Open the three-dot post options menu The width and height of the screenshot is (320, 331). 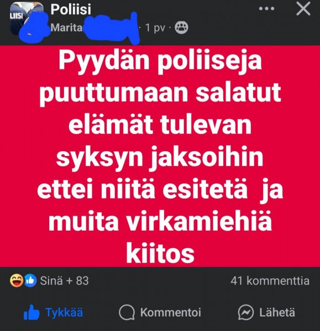point(266,9)
